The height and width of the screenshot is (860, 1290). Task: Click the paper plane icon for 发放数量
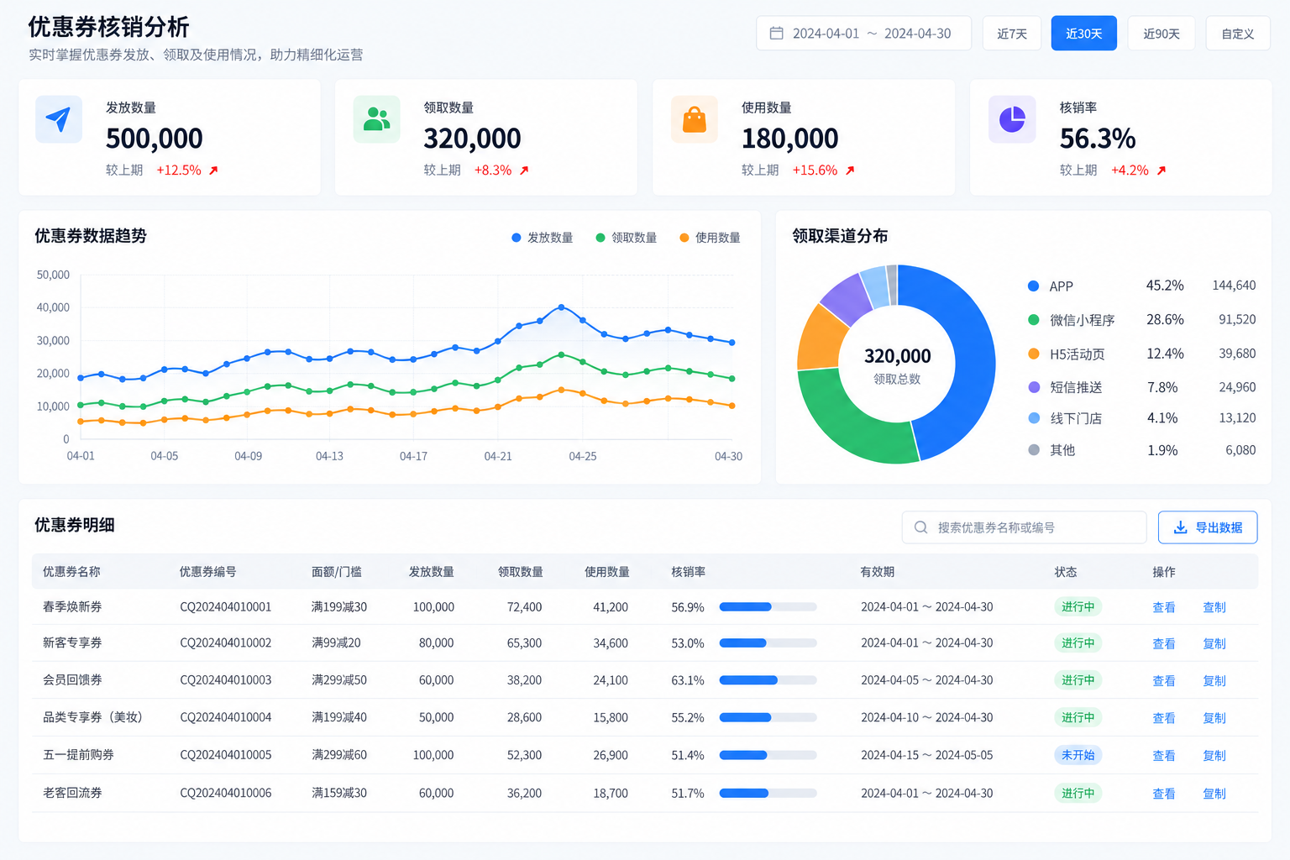point(59,119)
